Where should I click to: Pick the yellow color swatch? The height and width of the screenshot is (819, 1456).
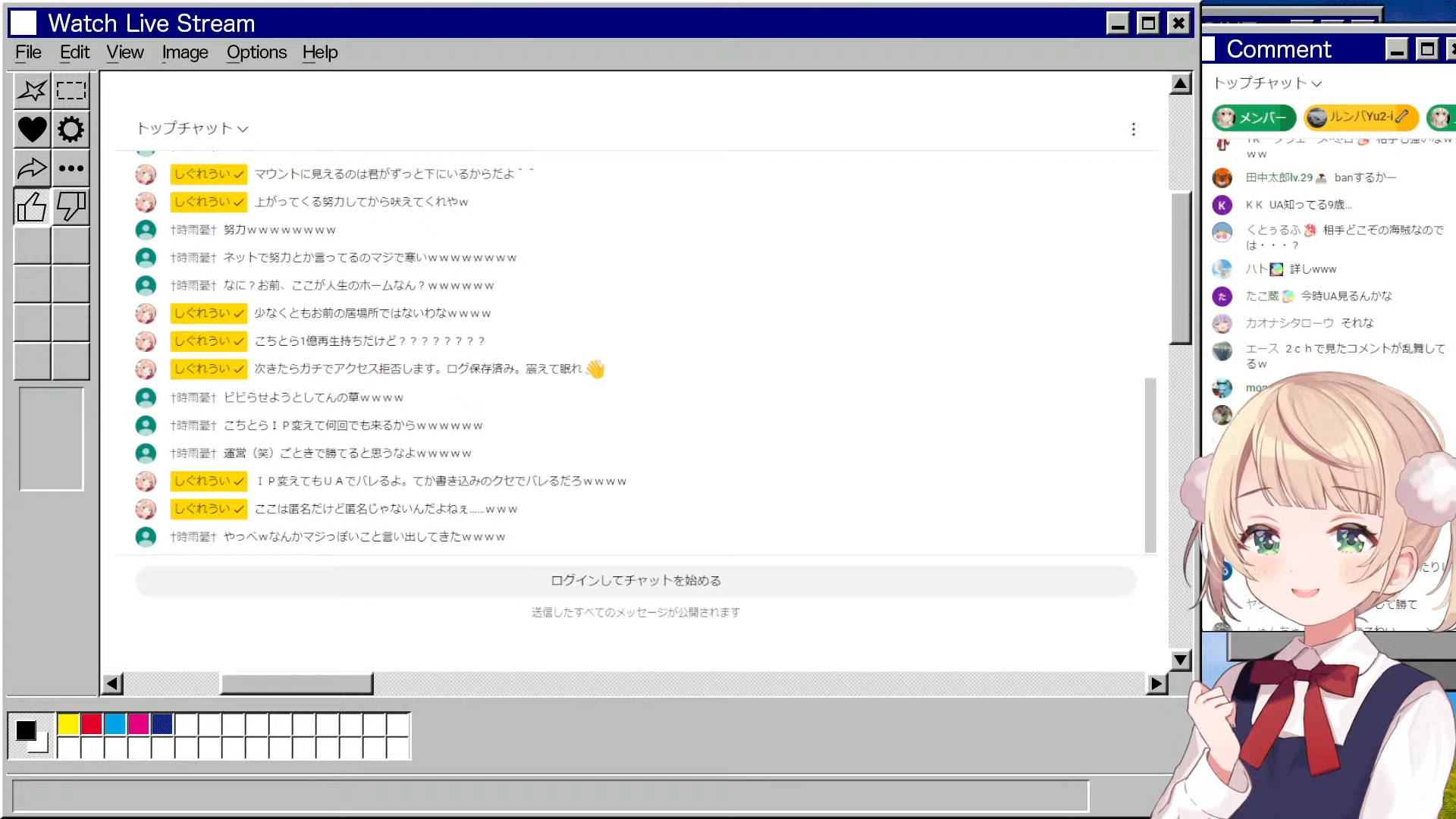[x=68, y=724]
